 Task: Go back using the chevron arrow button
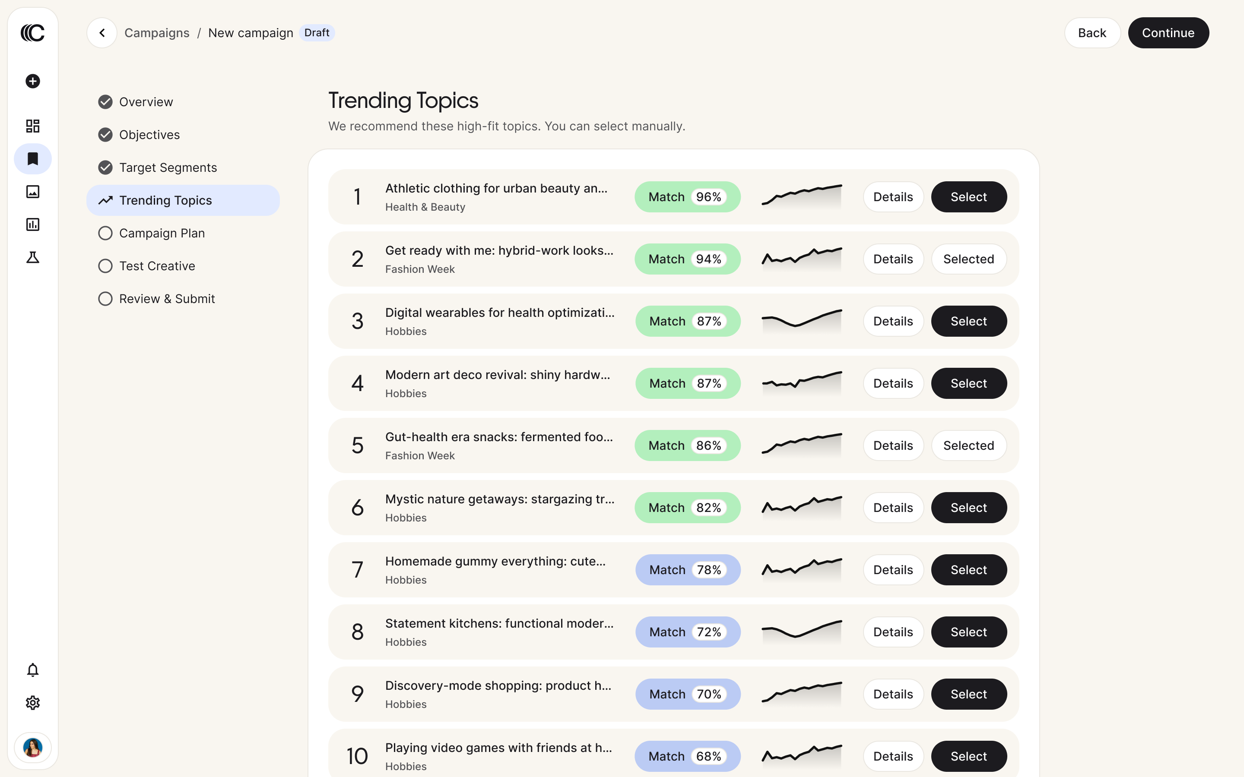[x=102, y=33]
